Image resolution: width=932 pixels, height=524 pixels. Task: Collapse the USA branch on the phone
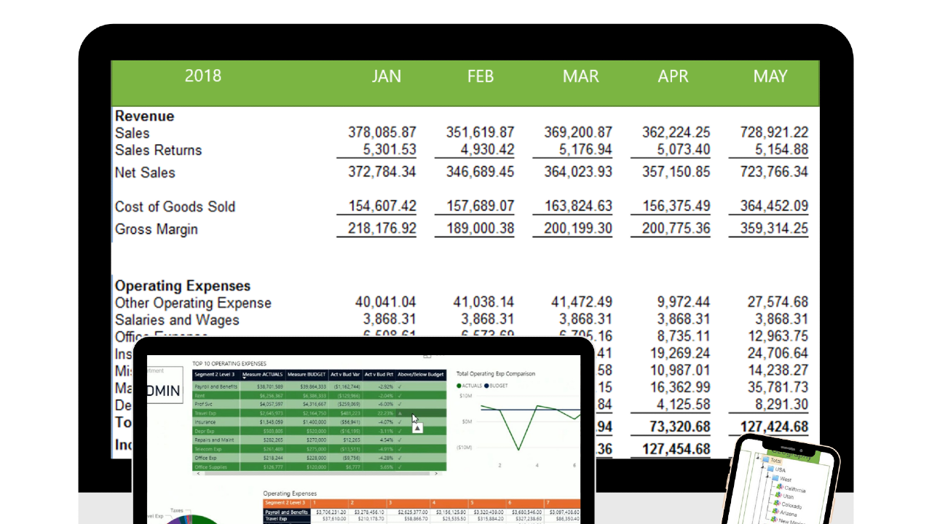762,467
